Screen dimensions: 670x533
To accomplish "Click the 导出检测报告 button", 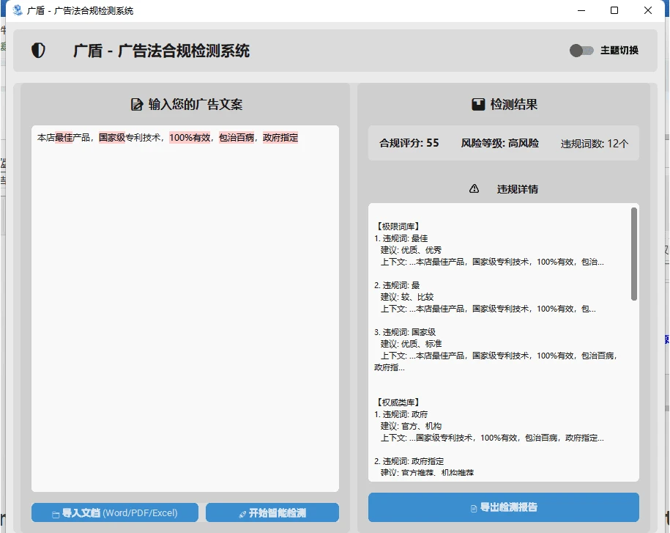I will click(502, 507).
